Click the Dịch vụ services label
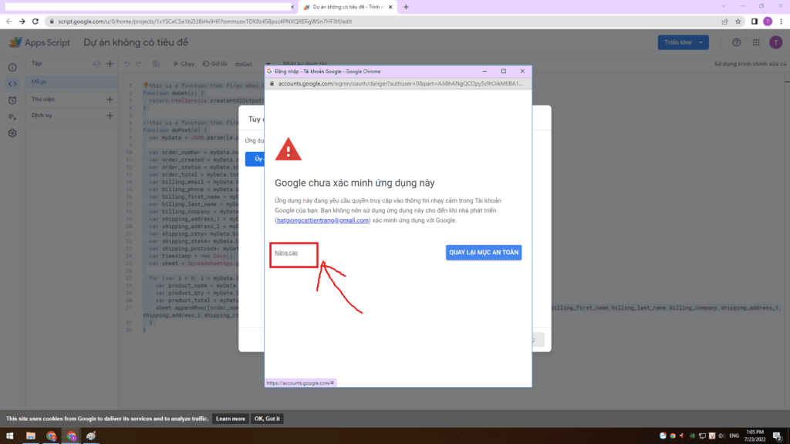This screenshot has height=444, width=790. (x=42, y=116)
